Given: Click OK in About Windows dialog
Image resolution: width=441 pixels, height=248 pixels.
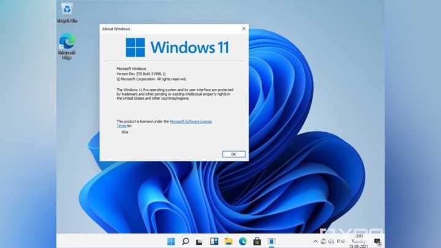Looking at the screenshot, I should [x=234, y=154].
